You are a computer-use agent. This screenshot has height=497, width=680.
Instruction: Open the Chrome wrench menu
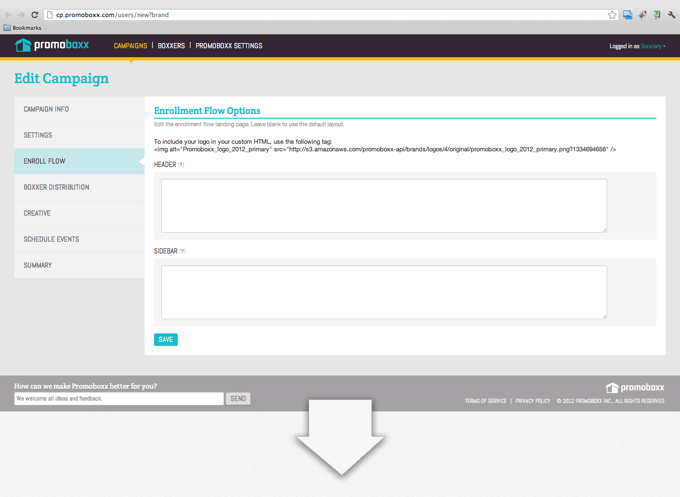click(x=671, y=15)
